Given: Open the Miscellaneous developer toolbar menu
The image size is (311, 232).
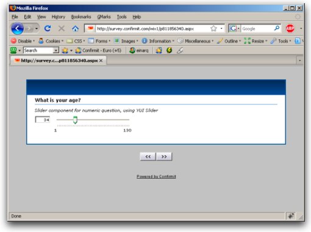Looking at the screenshot, I should click(195, 41).
